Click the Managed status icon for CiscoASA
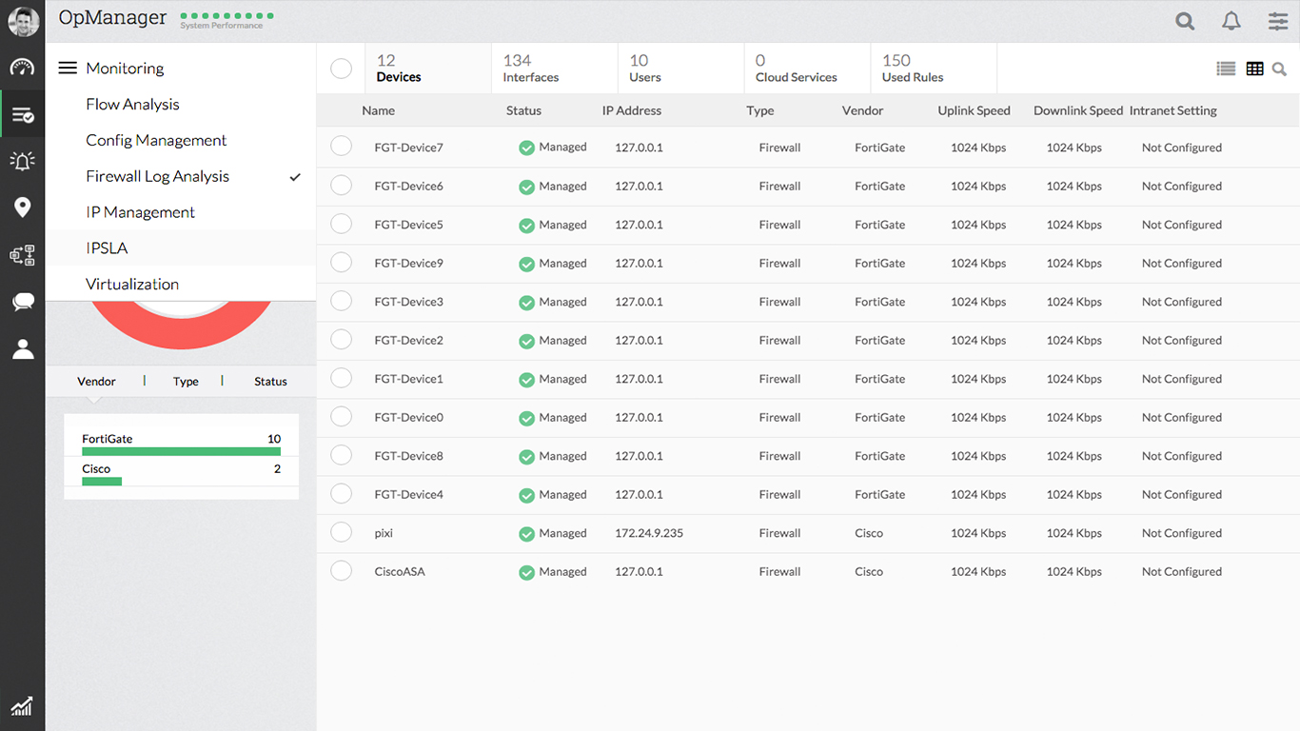Image resolution: width=1300 pixels, height=731 pixels. [x=526, y=573]
